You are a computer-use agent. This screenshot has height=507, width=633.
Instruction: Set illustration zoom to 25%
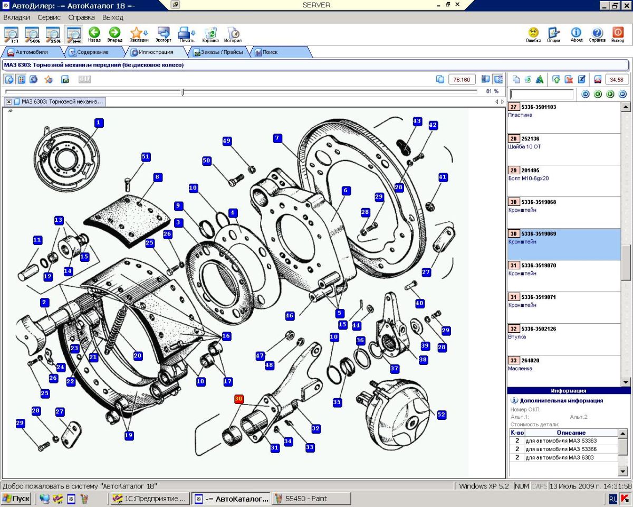tap(53, 35)
